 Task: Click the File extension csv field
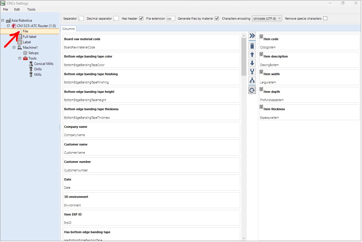pyautogui.click(x=171, y=19)
